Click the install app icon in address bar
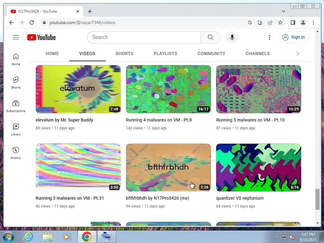The image size is (324, 243). click(260, 22)
